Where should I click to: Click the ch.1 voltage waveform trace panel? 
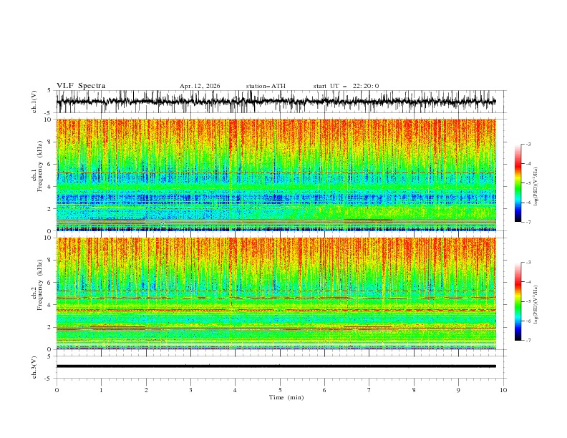tap(281, 102)
